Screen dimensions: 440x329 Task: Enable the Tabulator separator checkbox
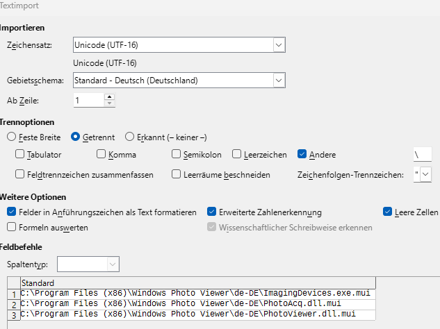(x=20, y=154)
